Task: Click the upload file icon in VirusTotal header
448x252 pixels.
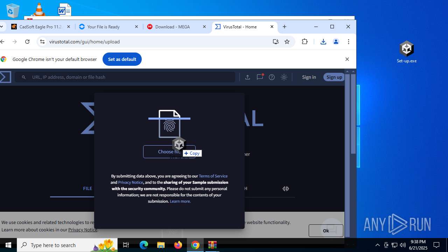Action: [x=247, y=77]
